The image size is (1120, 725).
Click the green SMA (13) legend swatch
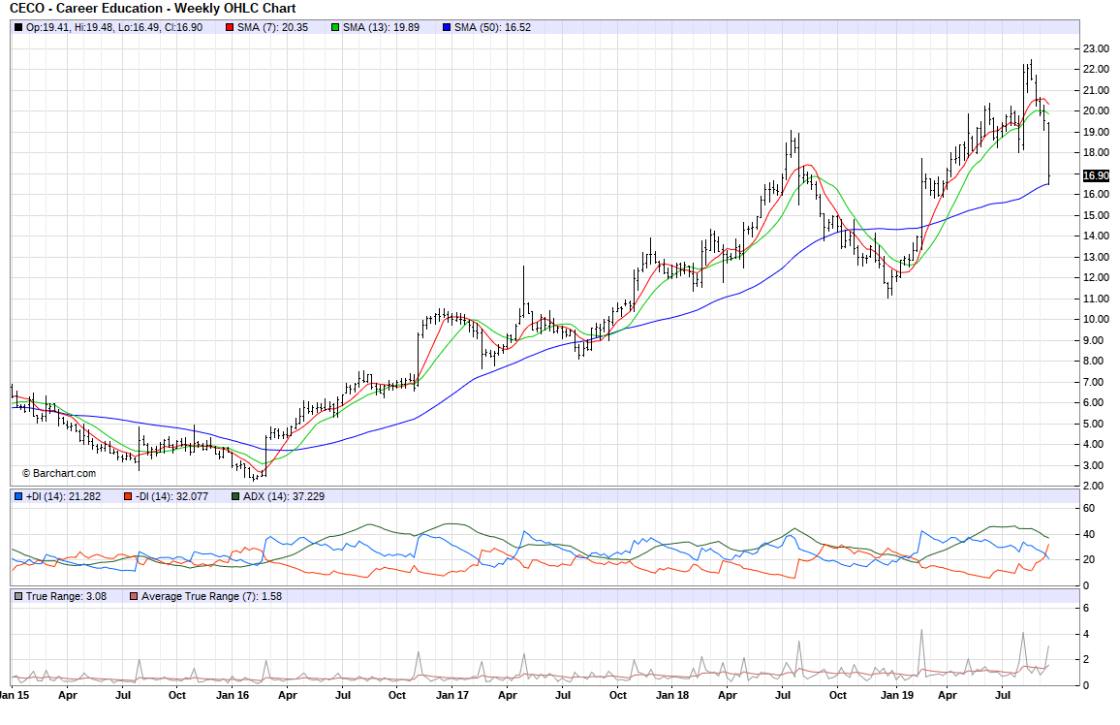click(x=335, y=27)
